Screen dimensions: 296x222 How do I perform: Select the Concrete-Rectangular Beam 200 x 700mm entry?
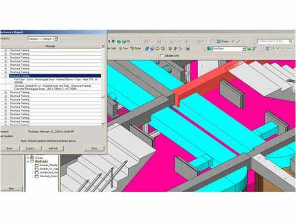point(53,87)
